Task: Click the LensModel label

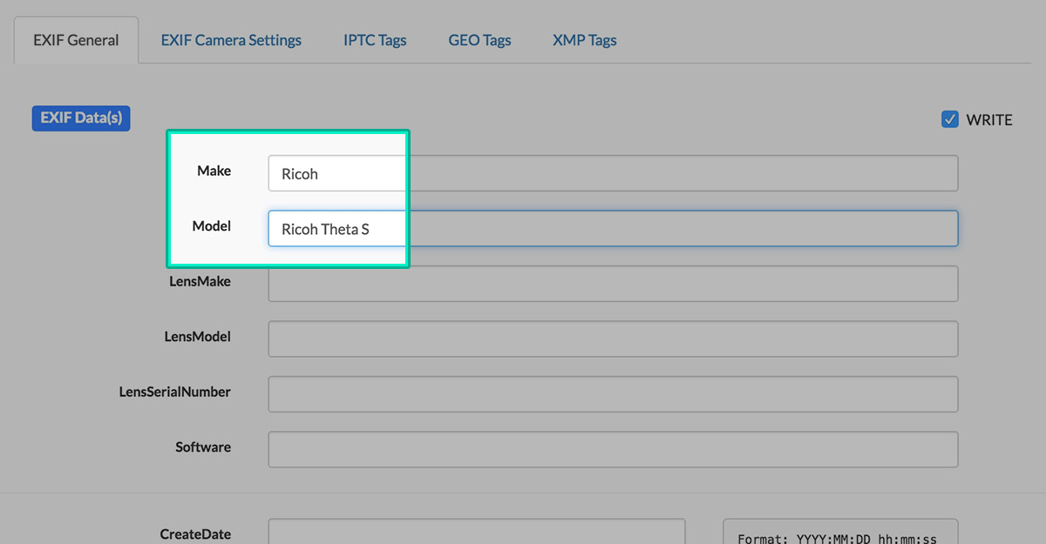Action: 198,336
